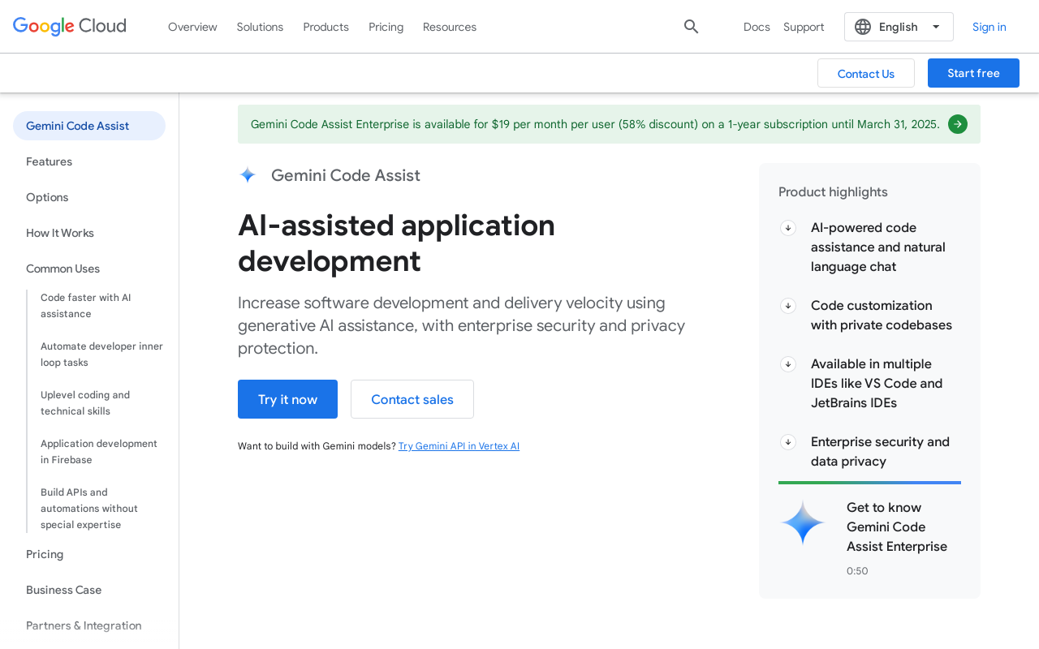Image resolution: width=1039 pixels, height=649 pixels.
Task: Select Gemini Code Assist in sidebar
Action: 89,126
